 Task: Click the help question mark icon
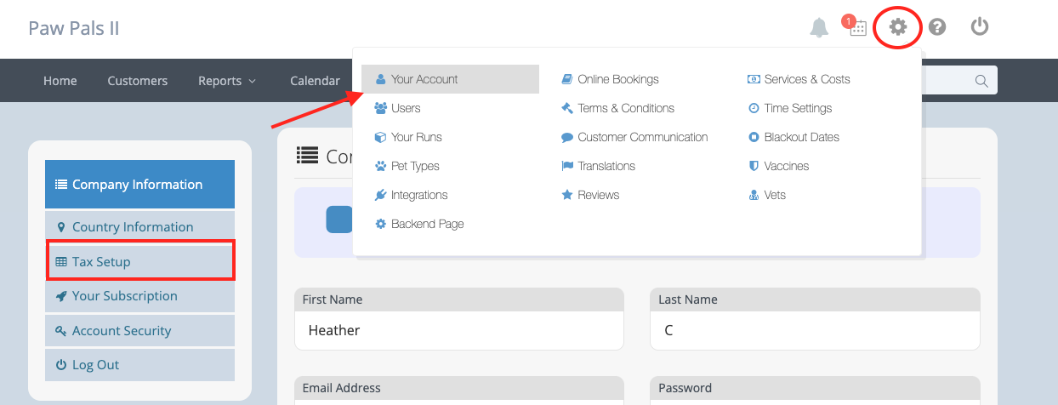[937, 27]
